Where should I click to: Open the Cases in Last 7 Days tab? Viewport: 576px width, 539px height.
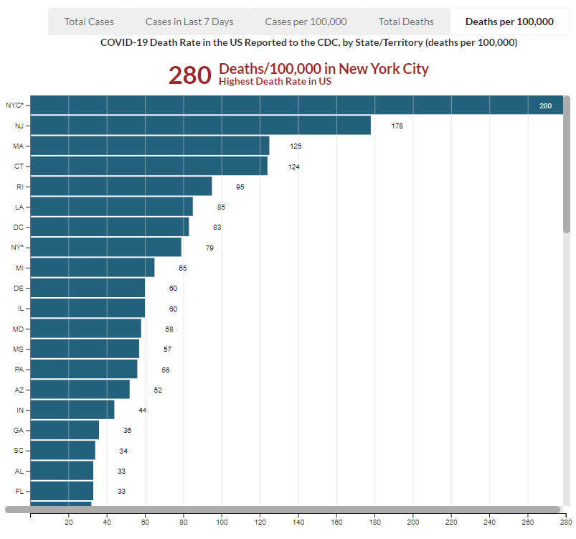pos(189,22)
